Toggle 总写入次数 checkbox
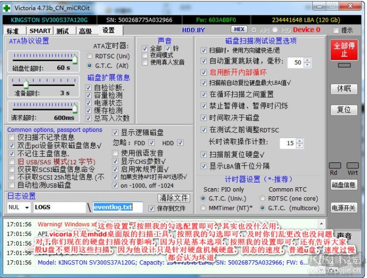367x278 pixels. click(88, 118)
